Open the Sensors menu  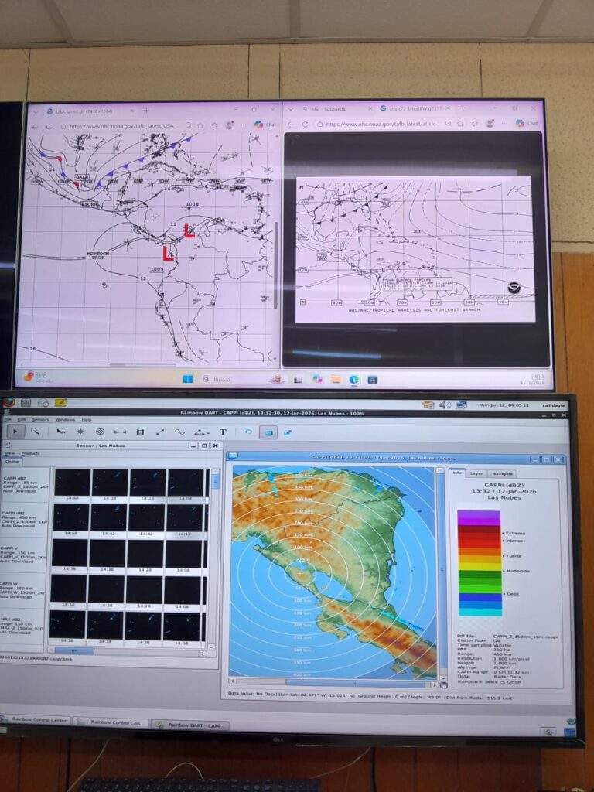tap(40, 419)
